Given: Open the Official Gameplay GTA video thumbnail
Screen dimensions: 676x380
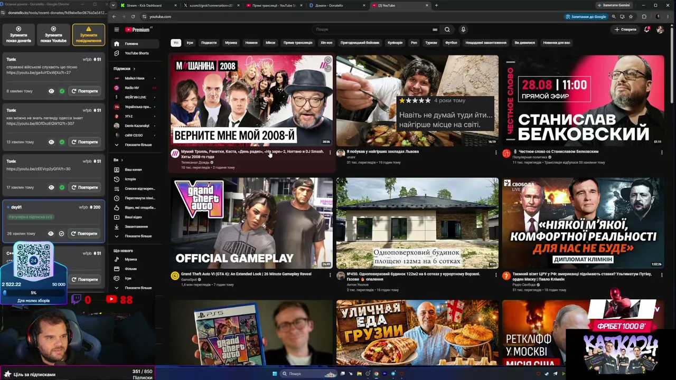Looking at the screenshot, I should point(251,223).
